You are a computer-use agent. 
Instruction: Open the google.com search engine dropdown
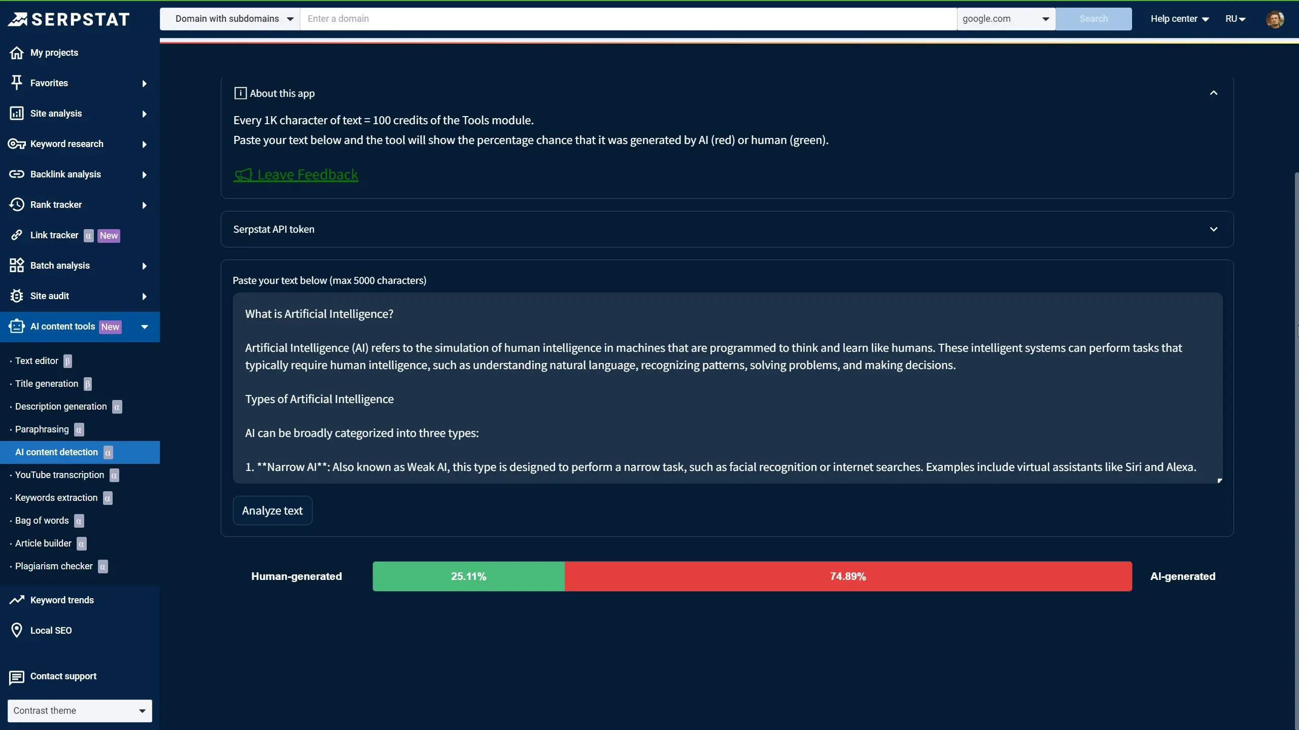[1005, 19]
